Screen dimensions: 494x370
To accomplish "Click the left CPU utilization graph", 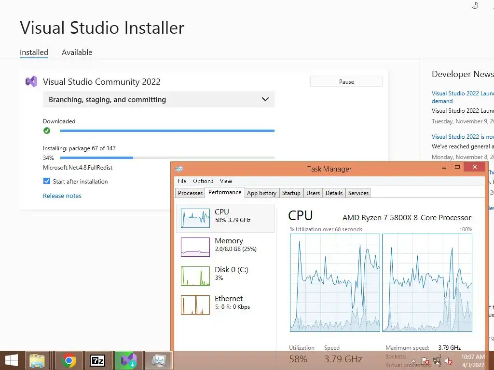I will (335, 282).
